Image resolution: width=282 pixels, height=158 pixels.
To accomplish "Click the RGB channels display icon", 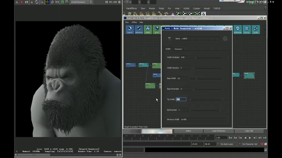I will pos(47,2).
